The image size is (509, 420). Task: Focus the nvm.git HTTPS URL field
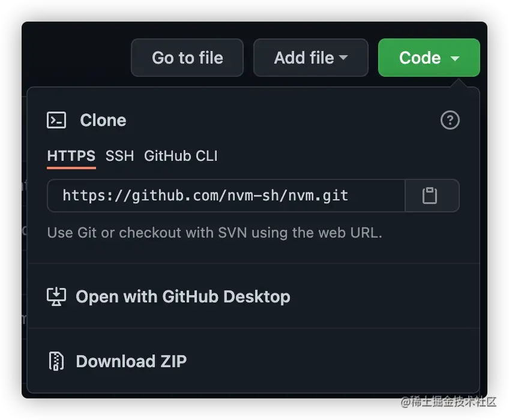(226, 196)
